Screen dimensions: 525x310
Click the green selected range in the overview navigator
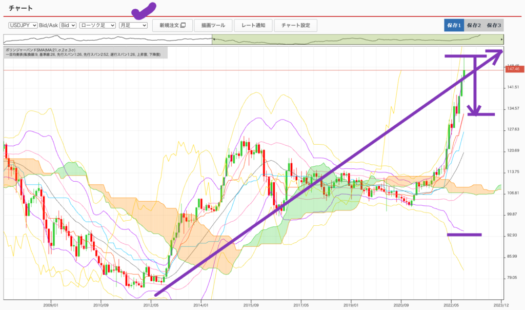tap(357, 40)
